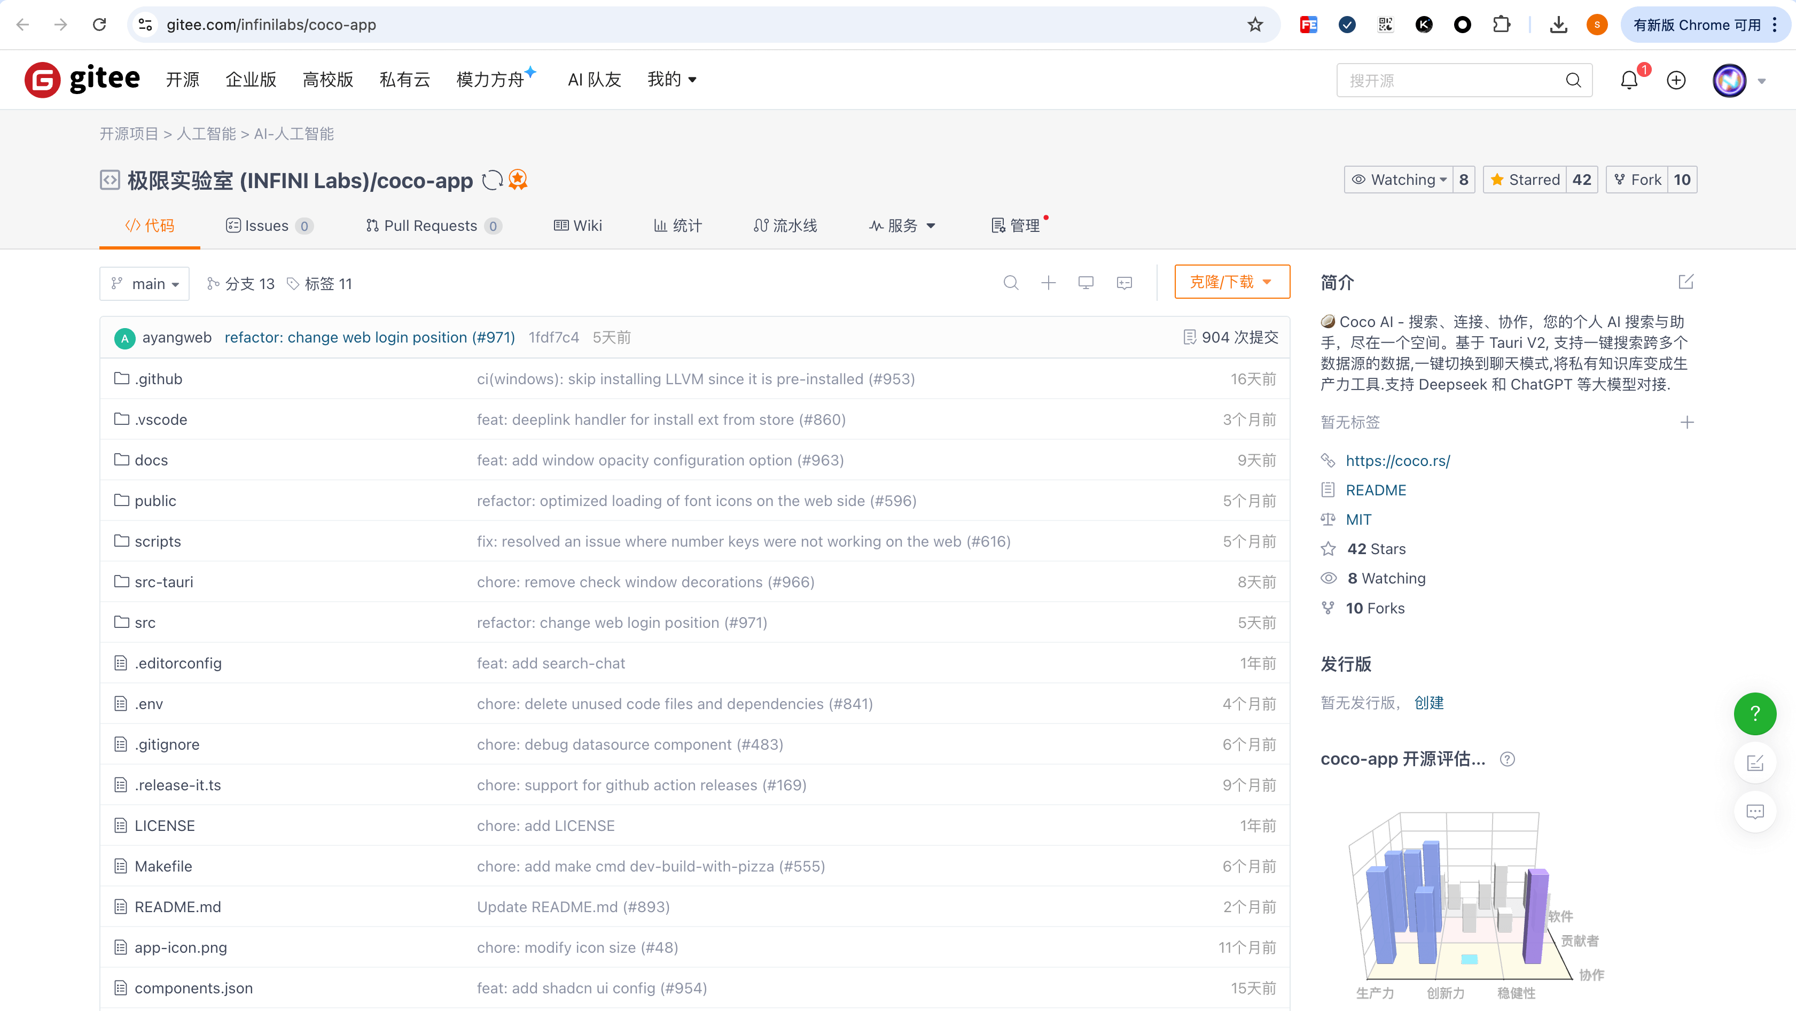Click the plus create icon in header

point(1676,80)
